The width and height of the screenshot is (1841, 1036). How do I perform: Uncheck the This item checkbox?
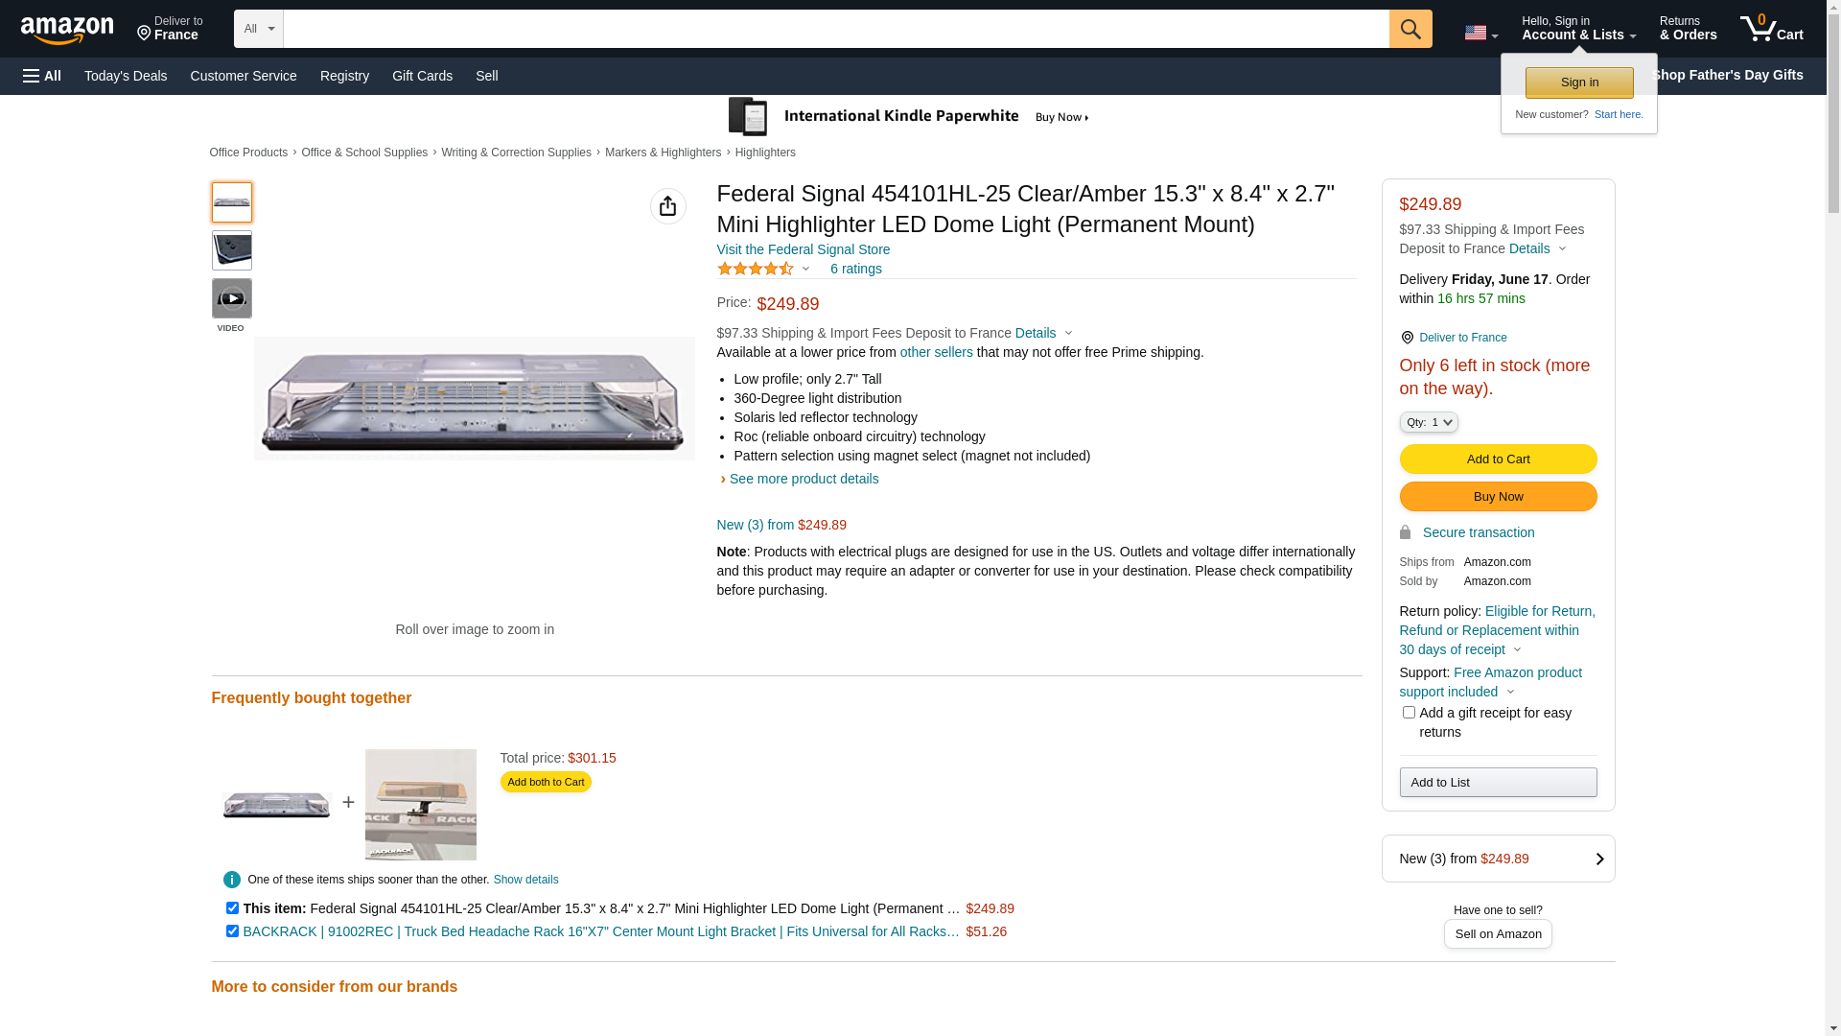point(232,908)
